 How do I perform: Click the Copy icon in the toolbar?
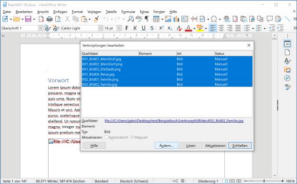76,19
